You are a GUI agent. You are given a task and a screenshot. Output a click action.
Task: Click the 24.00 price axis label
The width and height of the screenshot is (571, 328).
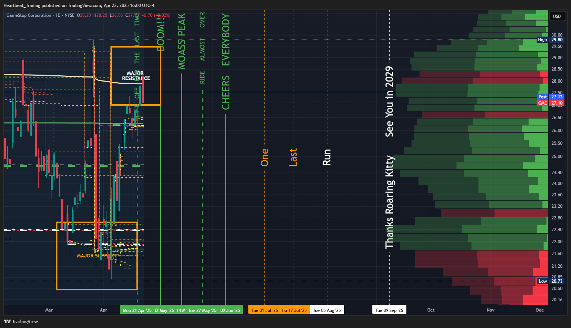[x=557, y=184]
